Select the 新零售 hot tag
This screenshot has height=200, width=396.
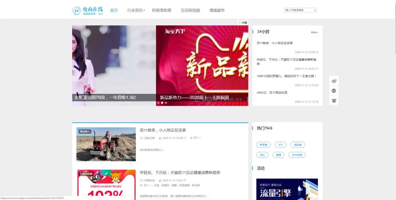point(263,145)
